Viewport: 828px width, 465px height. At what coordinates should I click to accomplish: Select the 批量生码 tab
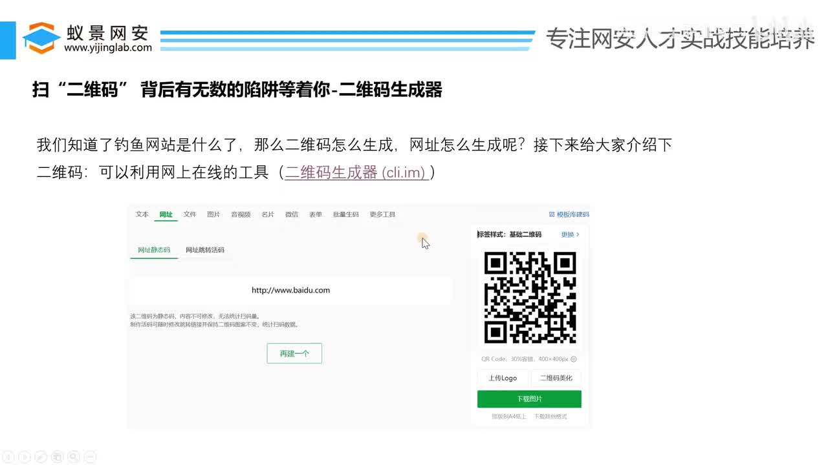345,214
